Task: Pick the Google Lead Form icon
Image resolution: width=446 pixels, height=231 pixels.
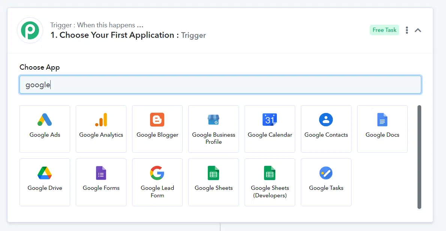Action: [157, 173]
